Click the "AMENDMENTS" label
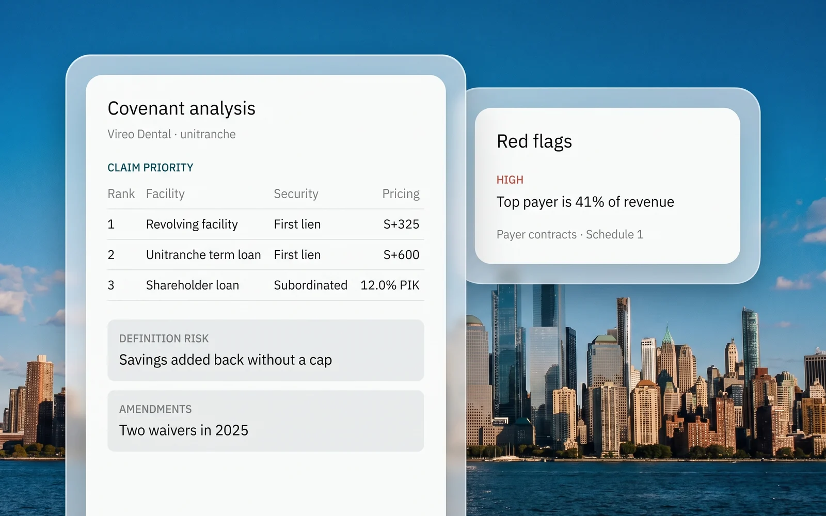This screenshot has height=516, width=826. point(155,409)
